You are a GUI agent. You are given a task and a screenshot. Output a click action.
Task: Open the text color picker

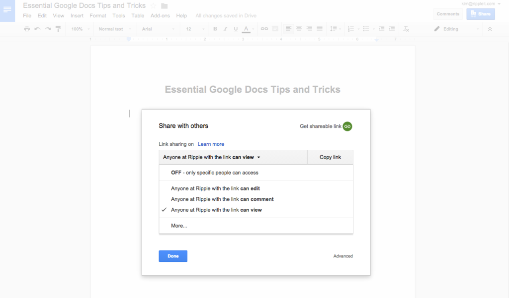pyautogui.click(x=246, y=29)
